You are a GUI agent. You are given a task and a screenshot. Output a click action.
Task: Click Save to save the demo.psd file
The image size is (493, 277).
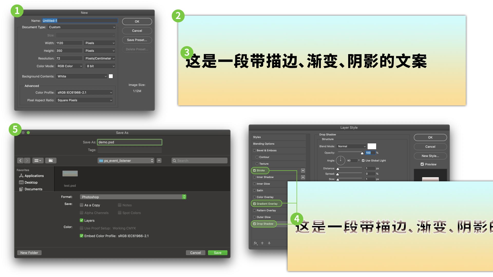218,253
